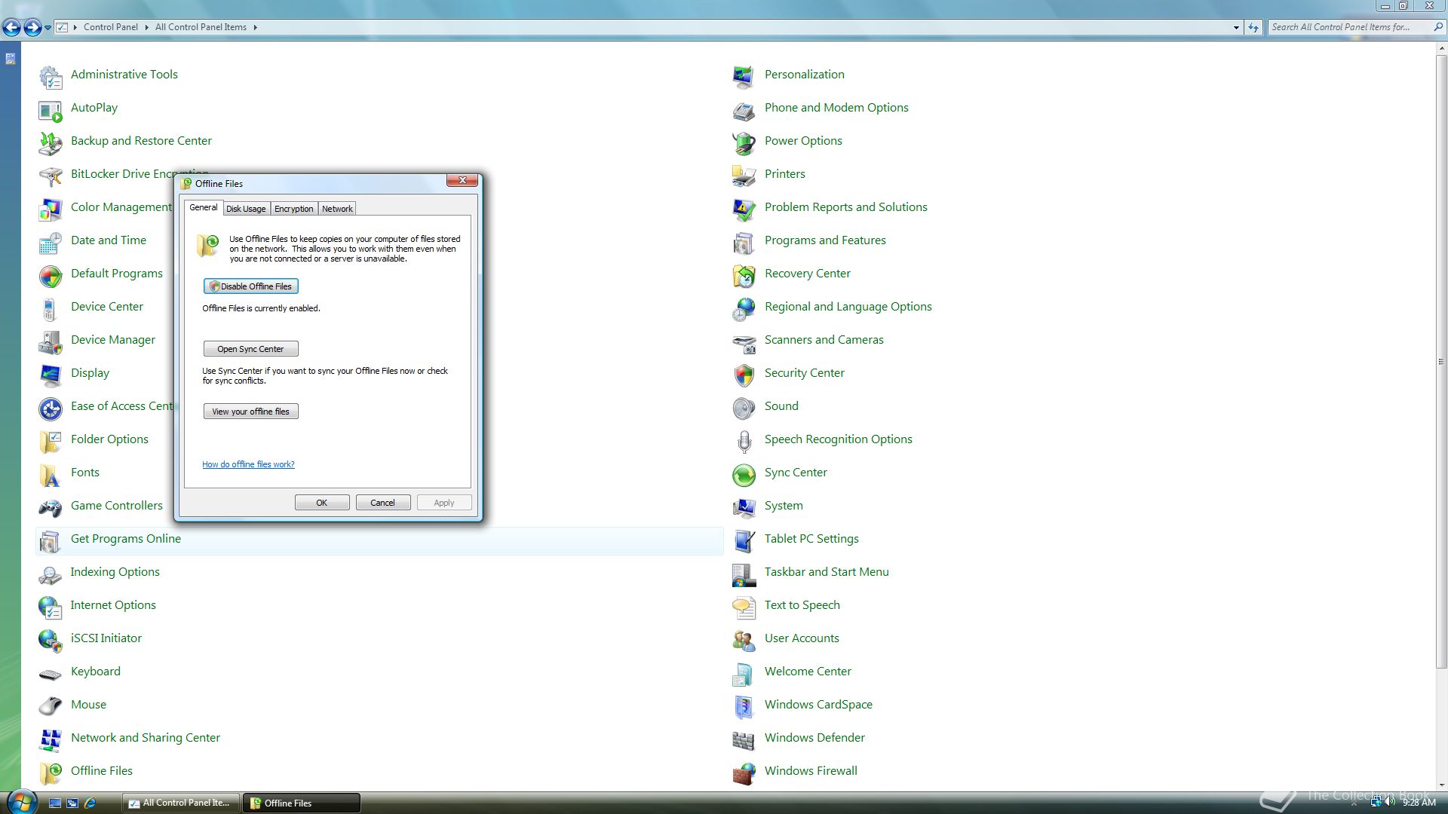Click the Back navigation button
Viewport: 1448px width, 814px height.
[x=11, y=28]
